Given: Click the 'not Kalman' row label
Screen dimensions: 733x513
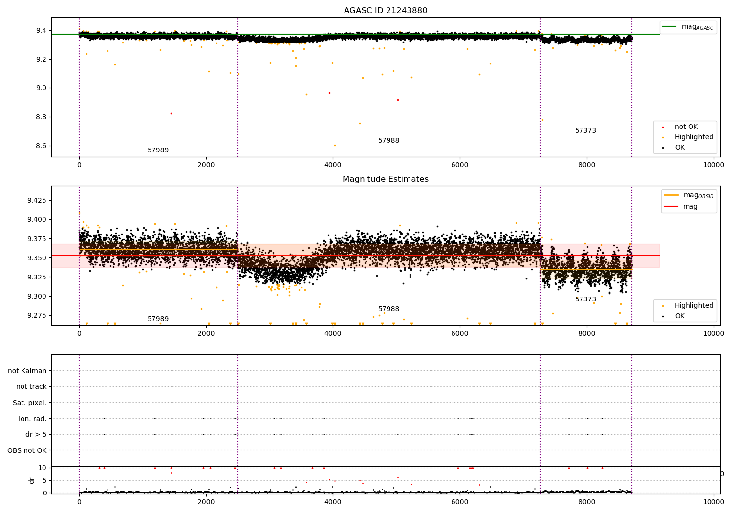Looking at the screenshot, I should tap(27, 371).
